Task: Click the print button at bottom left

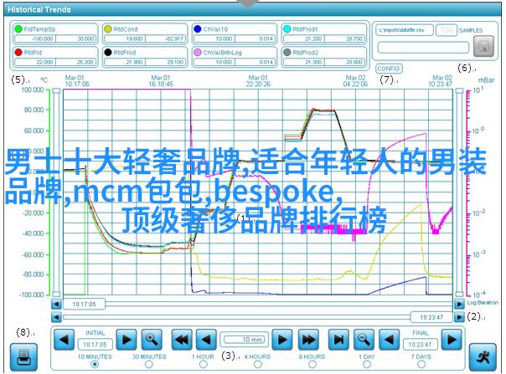Action: pyautogui.click(x=23, y=357)
